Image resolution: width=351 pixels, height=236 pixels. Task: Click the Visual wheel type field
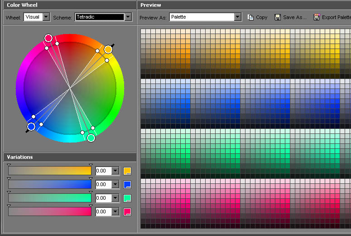(34, 17)
